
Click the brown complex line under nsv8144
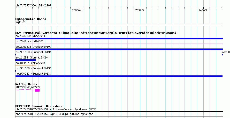(x=26, y=65)
